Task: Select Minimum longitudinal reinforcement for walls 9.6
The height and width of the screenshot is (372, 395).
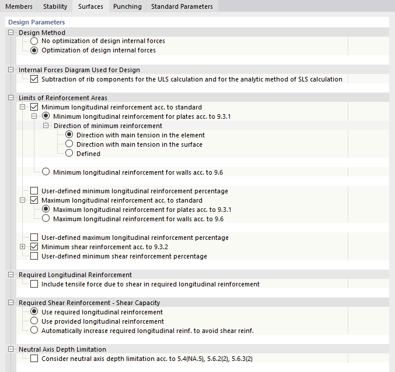Action: point(46,172)
